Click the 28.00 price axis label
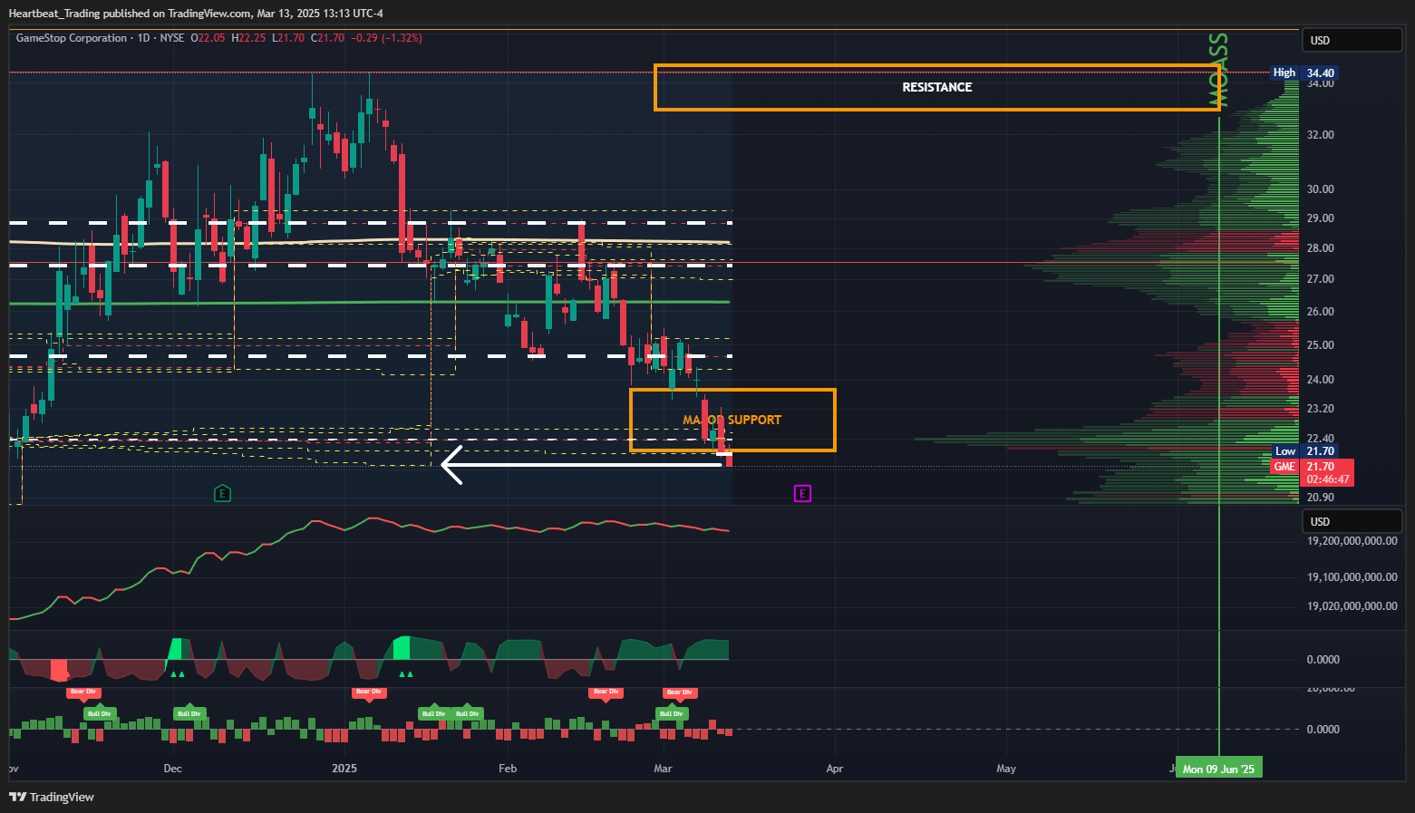 (1320, 248)
